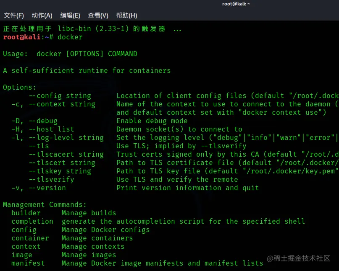Click the 'builder' command name

tap(26, 213)
